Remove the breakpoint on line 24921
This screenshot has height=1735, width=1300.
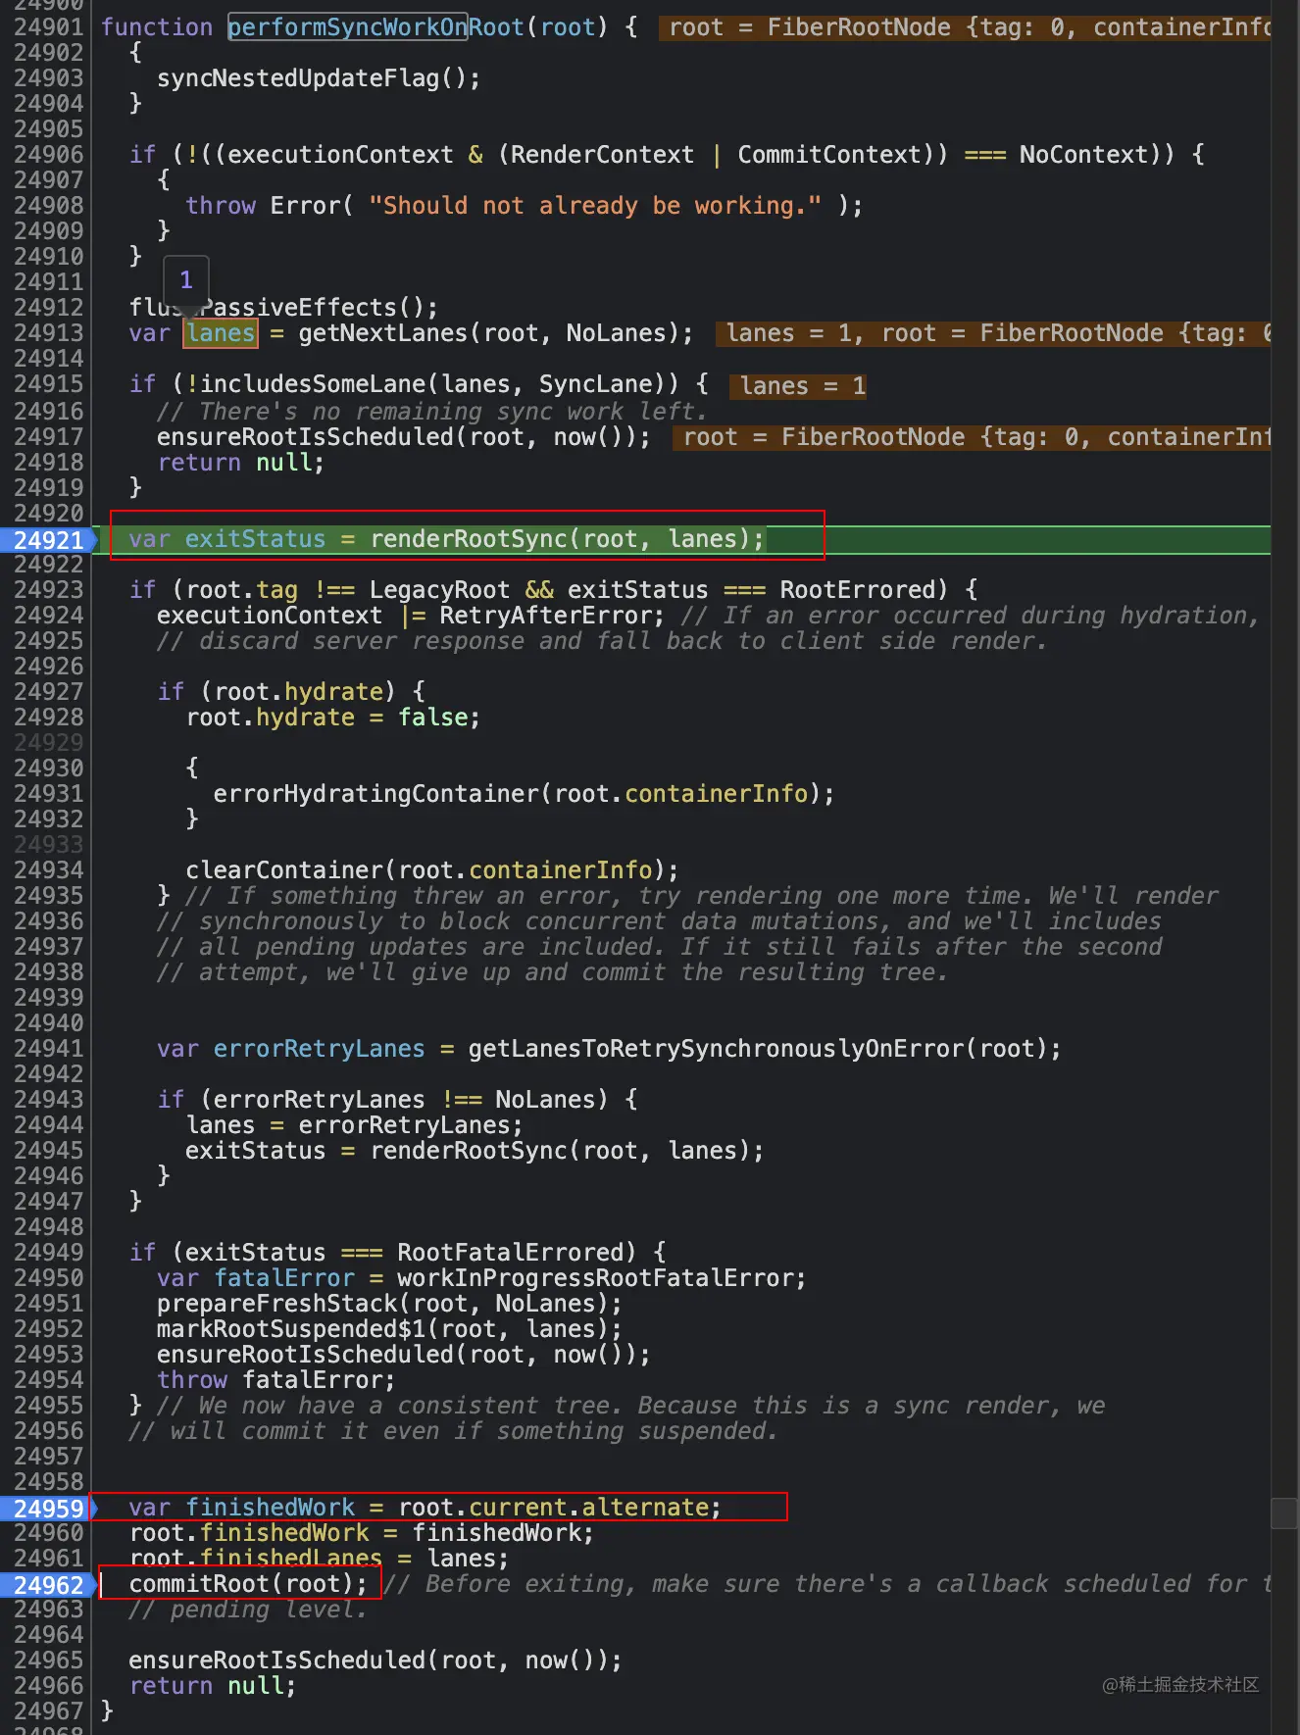pyautogui.click(x=49, y=540)
